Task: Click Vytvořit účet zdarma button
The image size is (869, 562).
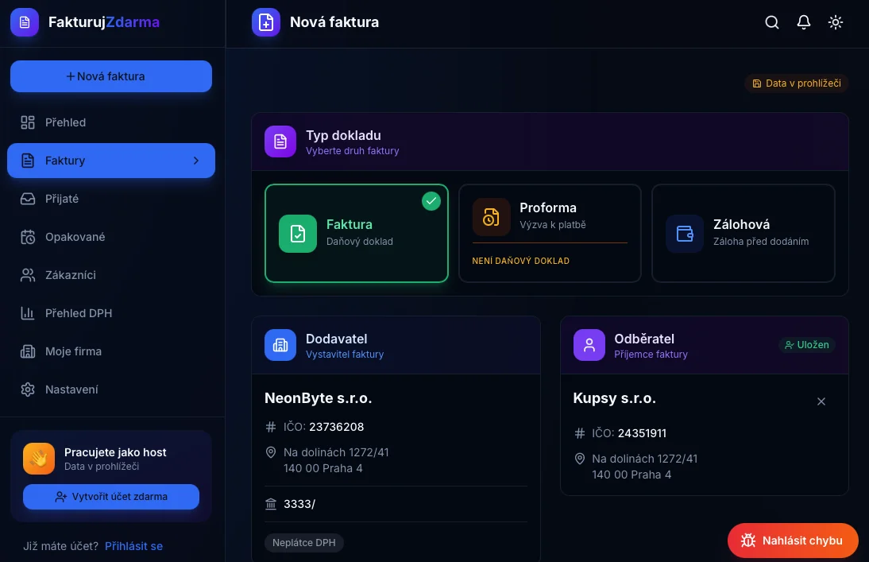Action: [111, 497]
